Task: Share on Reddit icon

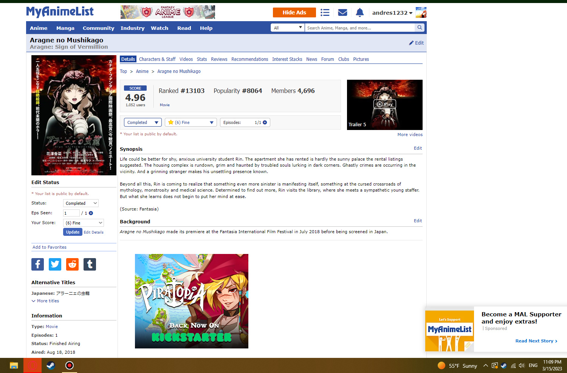Action: [72, 264]
